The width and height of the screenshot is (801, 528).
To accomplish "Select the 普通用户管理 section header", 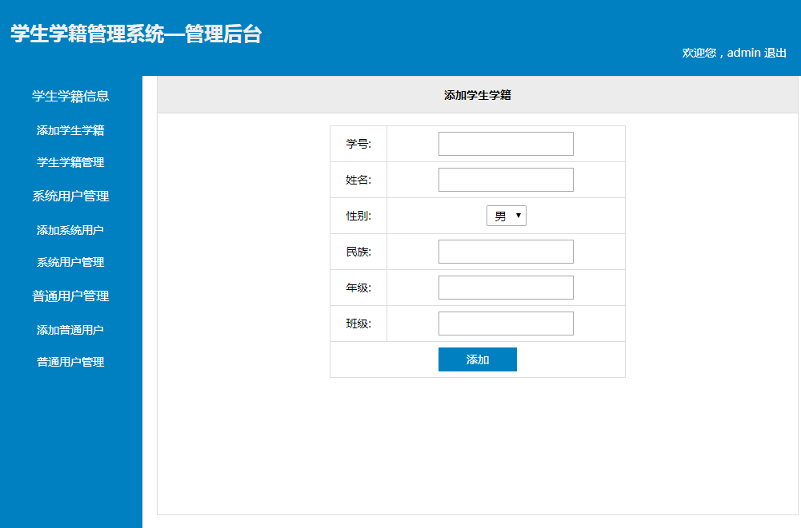I will pyautogui.click(x=70, y=296).
